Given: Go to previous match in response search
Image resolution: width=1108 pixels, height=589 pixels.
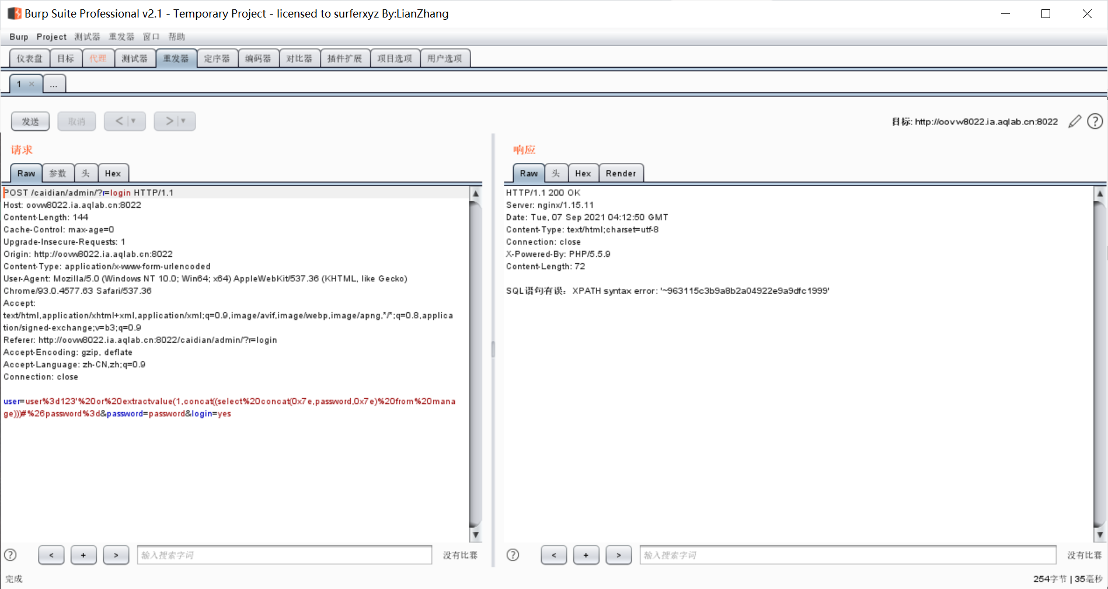Looking at the screenshot, I should (x=554, y=555).
